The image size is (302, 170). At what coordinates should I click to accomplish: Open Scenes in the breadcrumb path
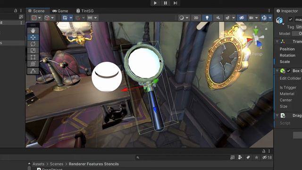57,164
